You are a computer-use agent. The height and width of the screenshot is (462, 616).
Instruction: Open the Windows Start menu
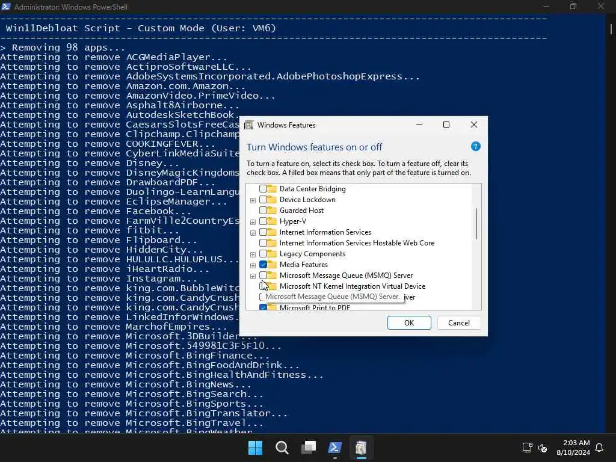pos(255,448)
